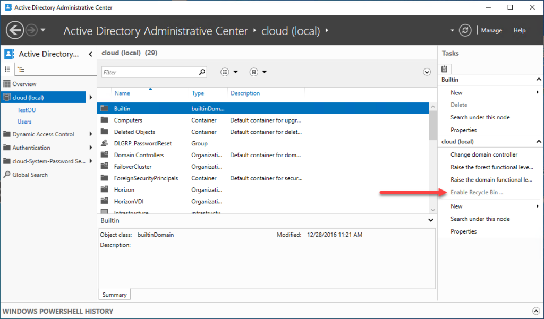Open TestOU under cloud (local)
This screenshot has width=544, height=319.
[27, 110]
